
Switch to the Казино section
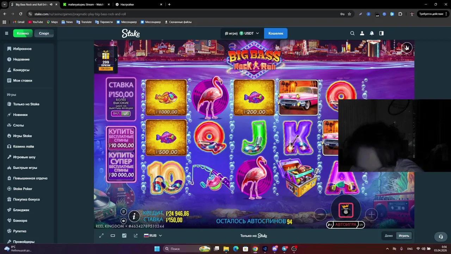[x=23, y=33]
